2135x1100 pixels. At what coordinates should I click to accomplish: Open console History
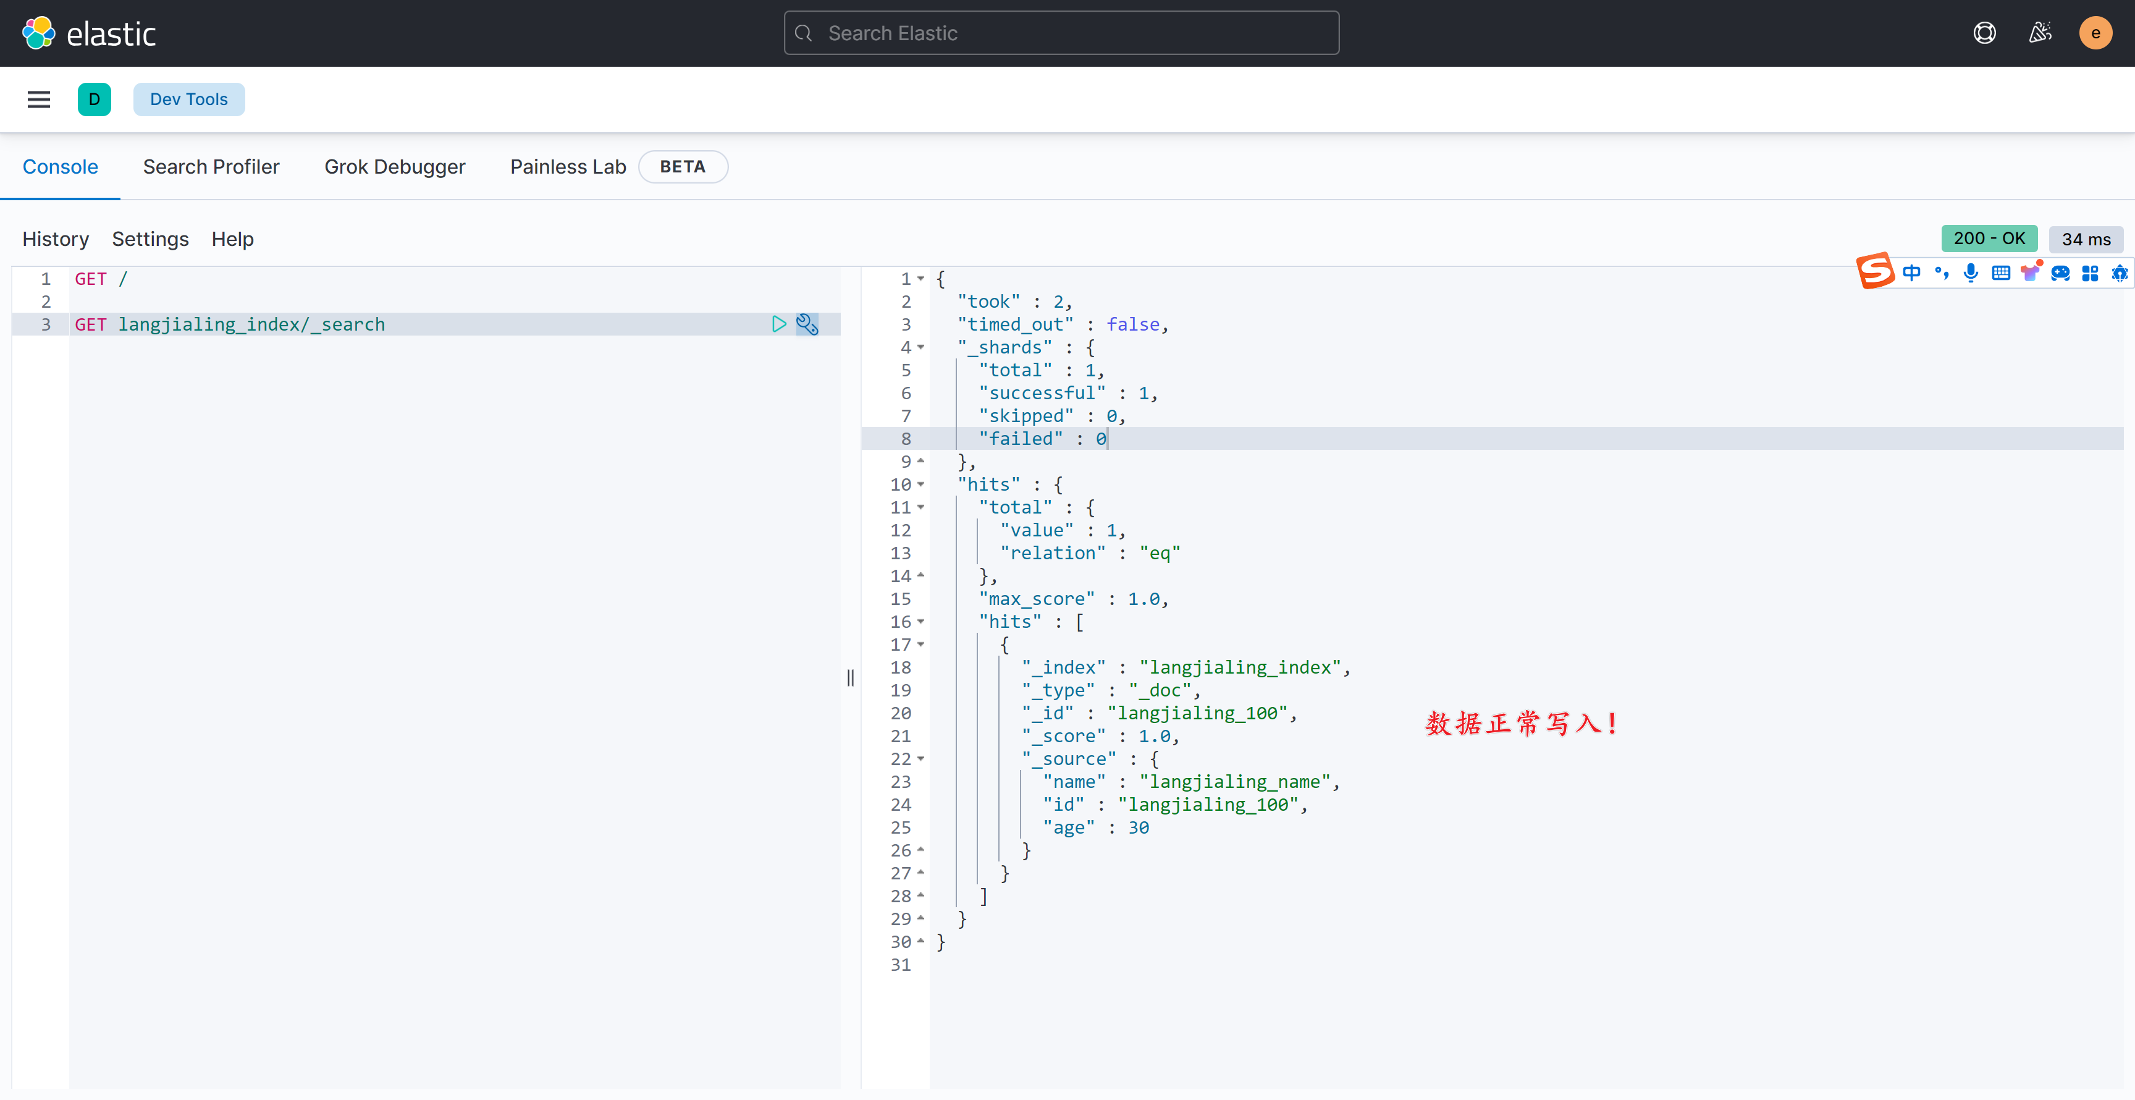tap(56, 239)
